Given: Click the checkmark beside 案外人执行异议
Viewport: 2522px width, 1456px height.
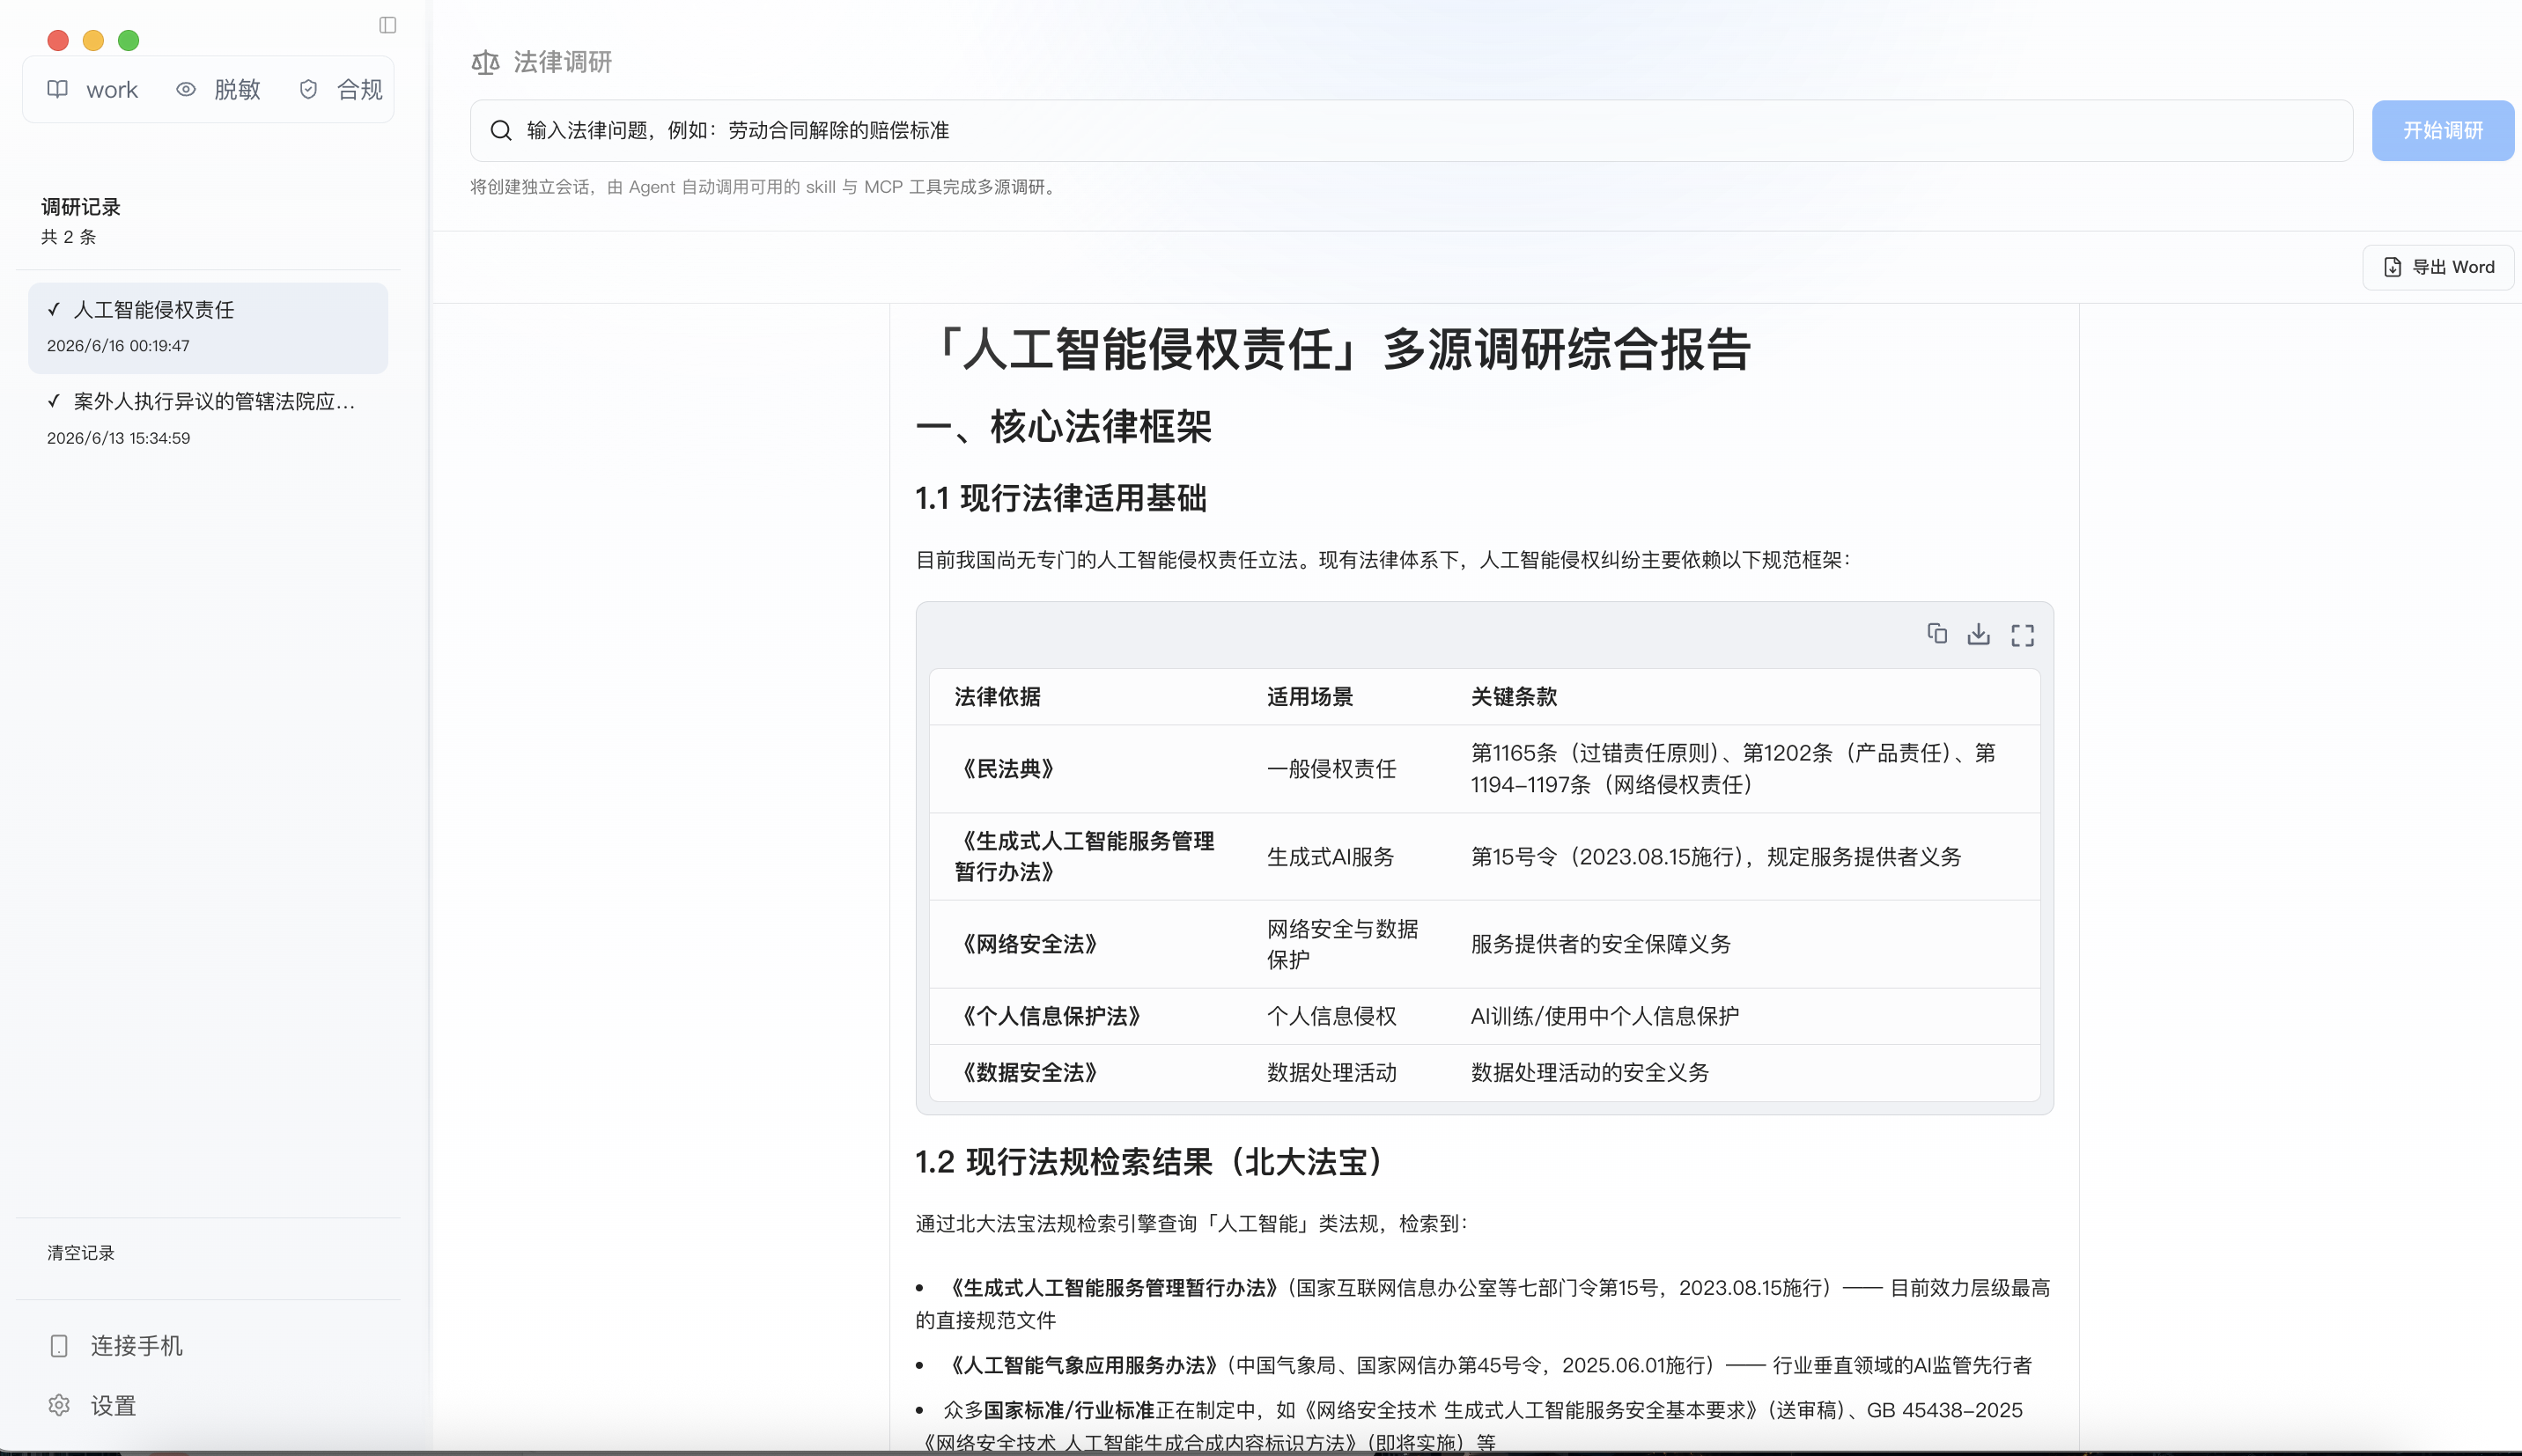Looking at the screenshot, I should point(54,401).
